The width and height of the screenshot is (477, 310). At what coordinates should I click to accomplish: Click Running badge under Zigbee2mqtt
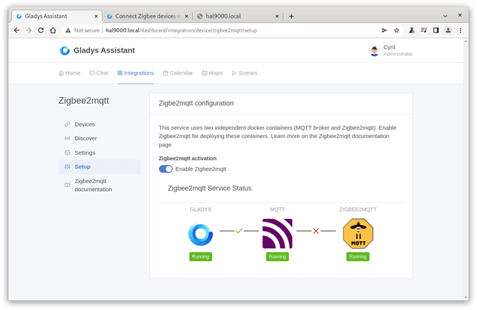tap(358, 257)
